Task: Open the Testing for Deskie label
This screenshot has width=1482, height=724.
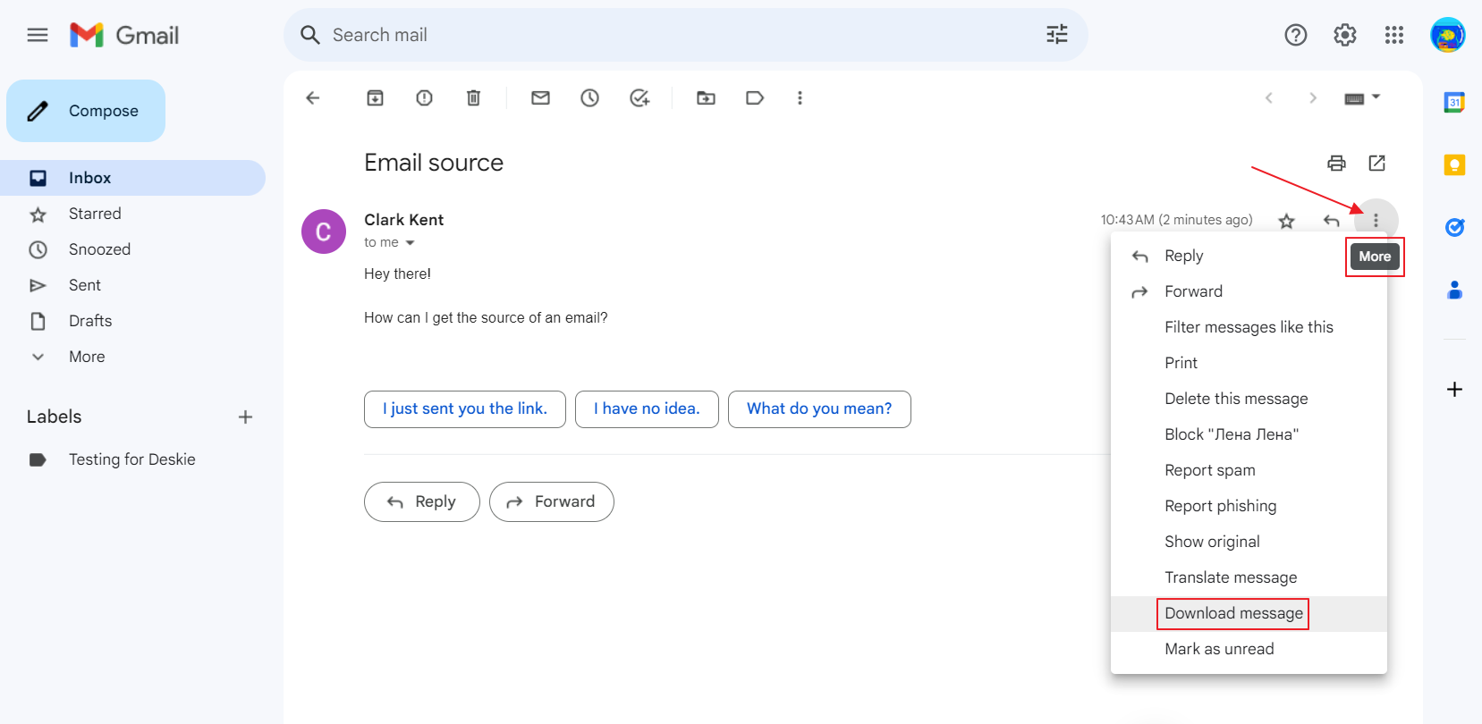Action: [x=131, y=459]
